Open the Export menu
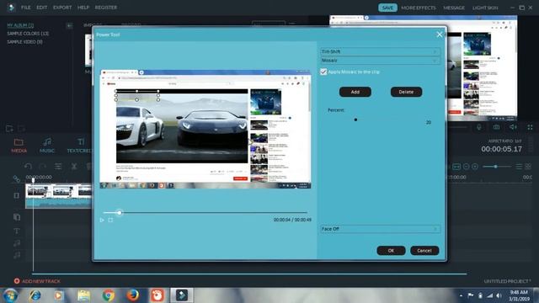Screen dimensions: 539x303 pos(62,8)
